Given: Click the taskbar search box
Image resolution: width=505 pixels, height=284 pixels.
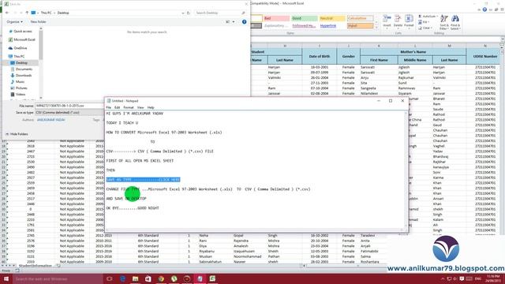Looking at the screenshot, I should coord(58,278).
